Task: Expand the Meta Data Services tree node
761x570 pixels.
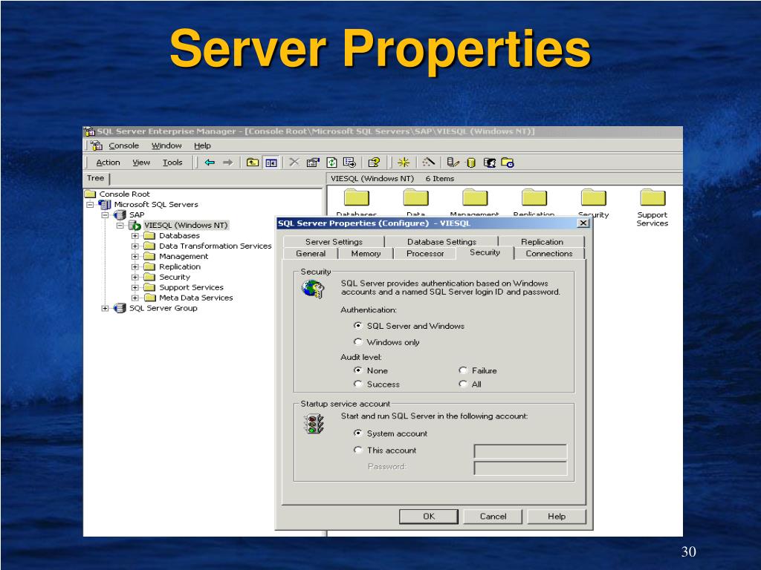Action: 135,298
